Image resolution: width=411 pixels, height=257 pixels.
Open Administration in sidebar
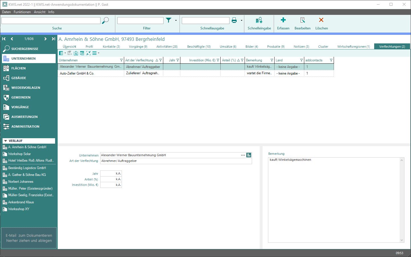click(29, 127)
